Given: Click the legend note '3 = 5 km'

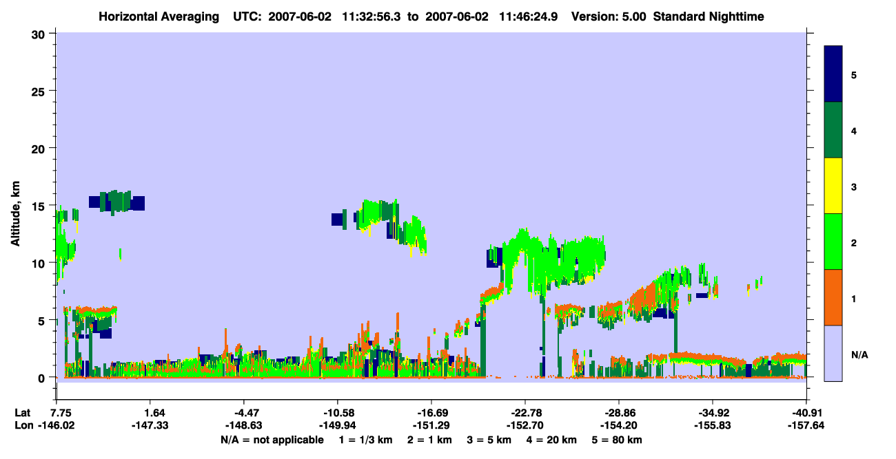Looking at the screenshot, I should (489, 440).
